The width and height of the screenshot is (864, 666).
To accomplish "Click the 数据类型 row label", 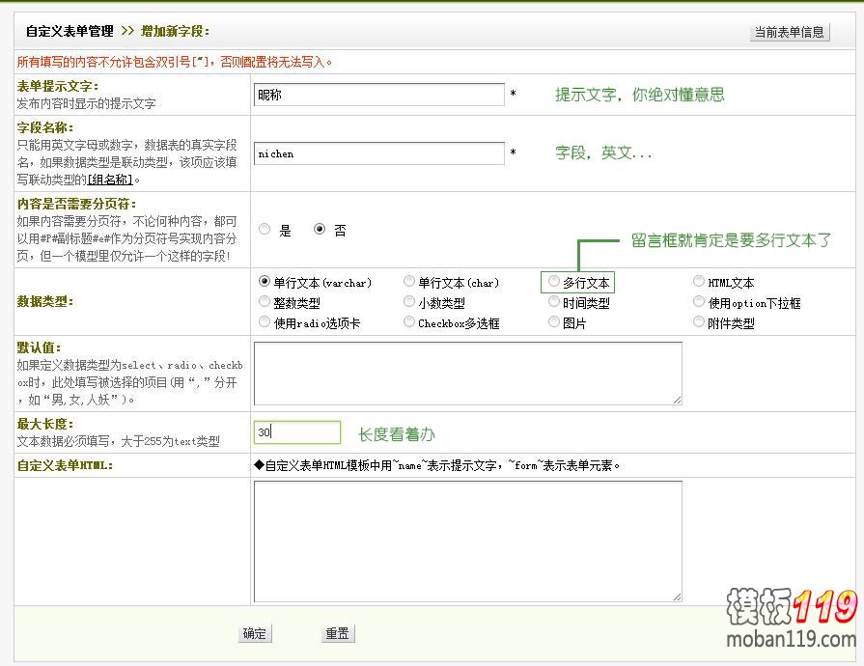I will 44,301.
